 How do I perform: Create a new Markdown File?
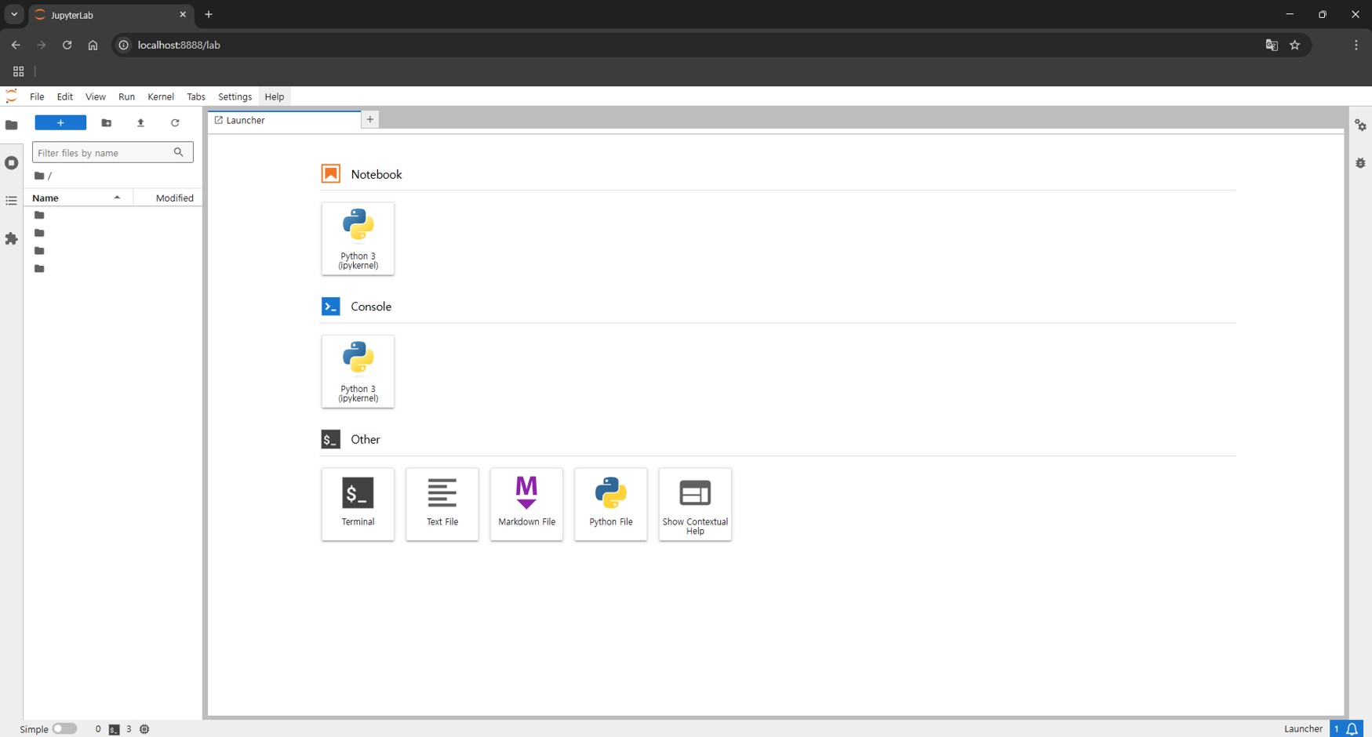coord(526,503)
